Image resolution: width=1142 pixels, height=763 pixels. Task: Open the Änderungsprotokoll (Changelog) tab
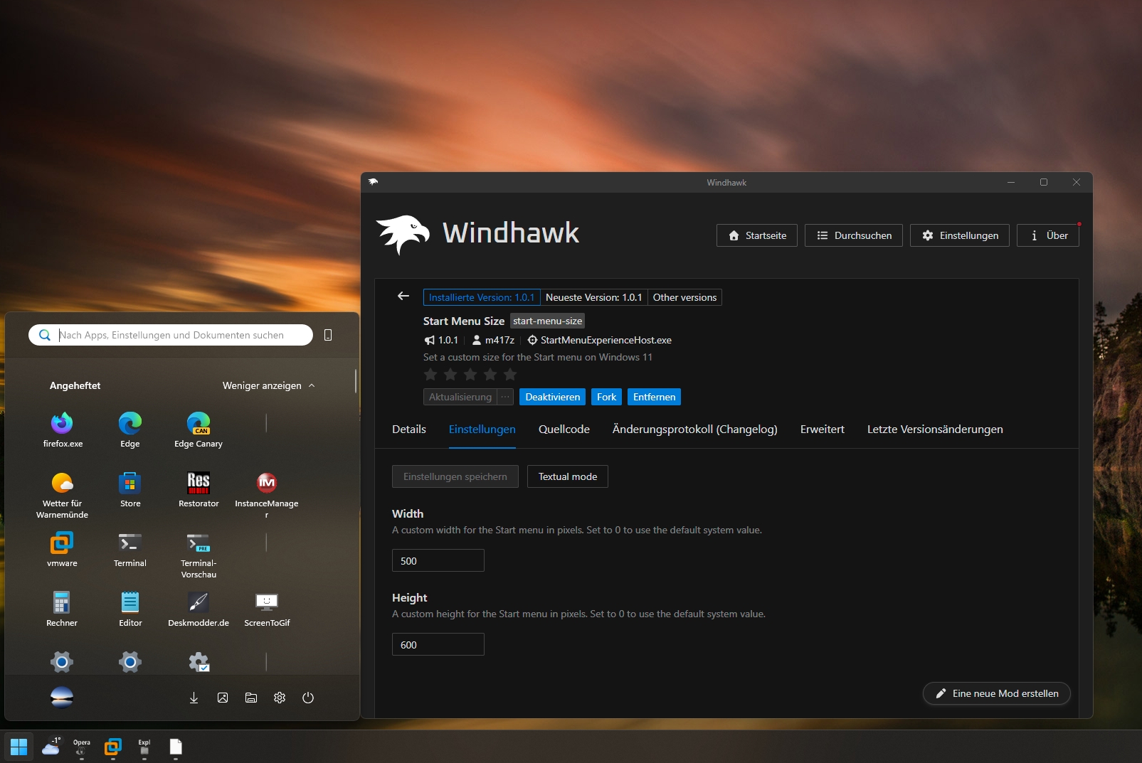694,429
